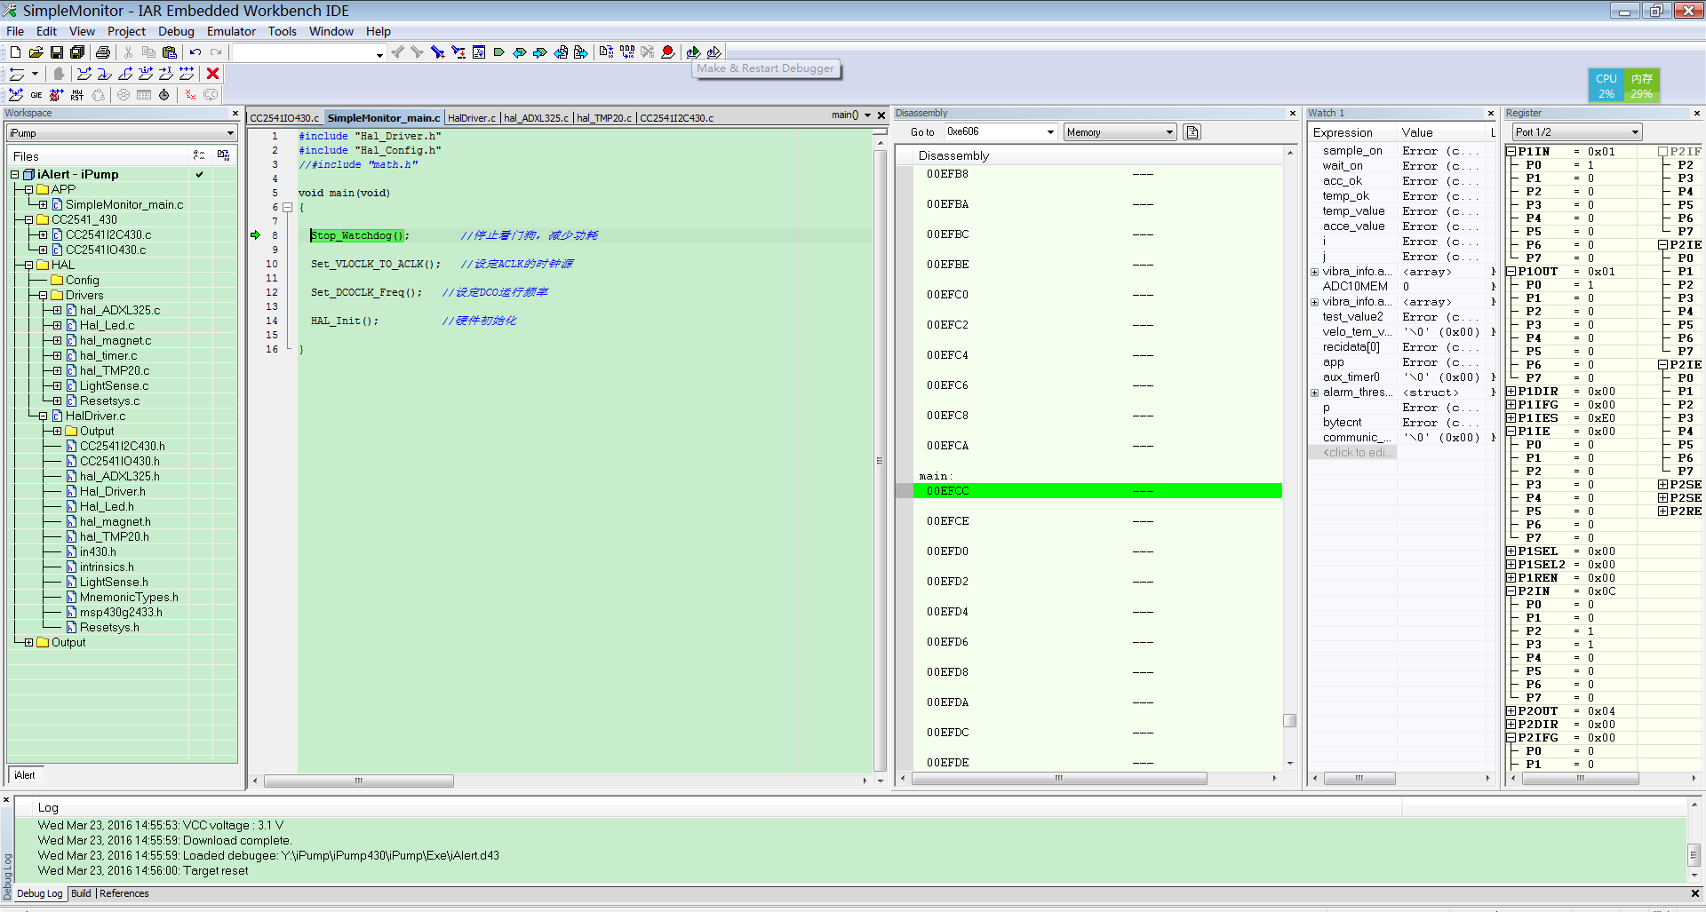The height and width of the screenshot is (912, 1706).
Task: Switch to the Build log tab
Action: [x=81, y=893]
